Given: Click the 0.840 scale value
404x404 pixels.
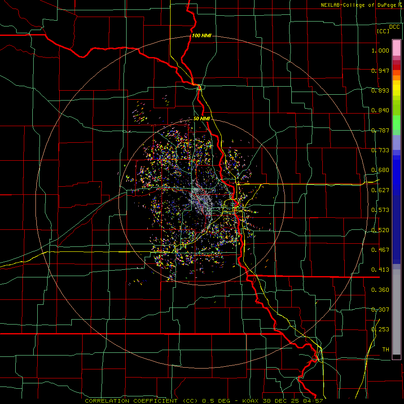Looking at the screenshot, I should point(380,110).
